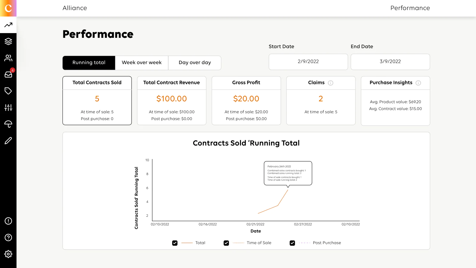This screenshot has width=476, height=268.
Task: Select the Day over day tab
Action: [x=195, y=63]
